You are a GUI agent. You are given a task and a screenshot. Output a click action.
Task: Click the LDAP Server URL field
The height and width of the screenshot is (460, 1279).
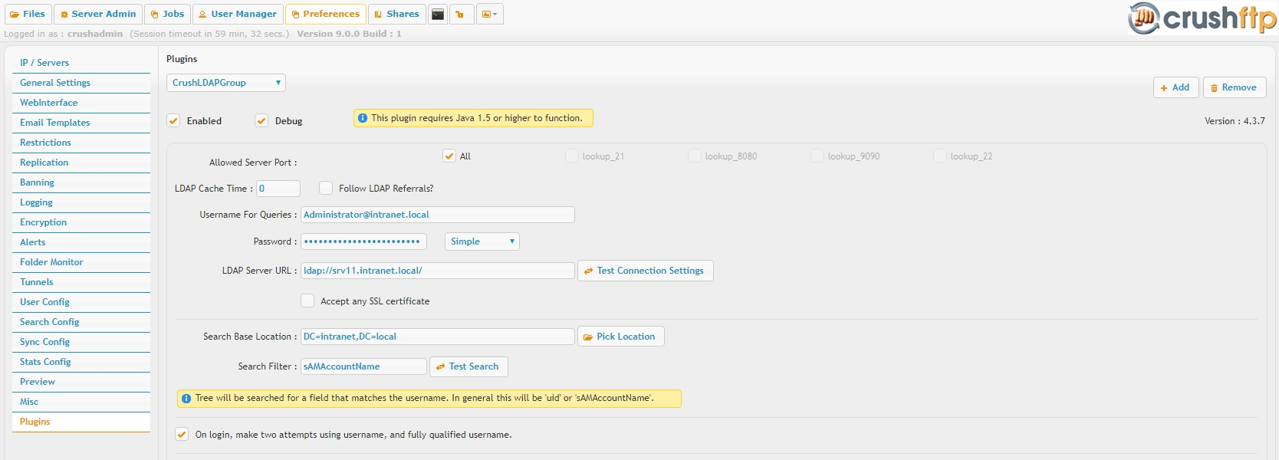coord(438,271)
